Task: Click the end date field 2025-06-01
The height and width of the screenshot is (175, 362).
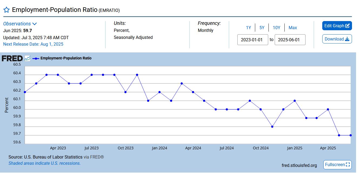Action: tap(290, 40)
